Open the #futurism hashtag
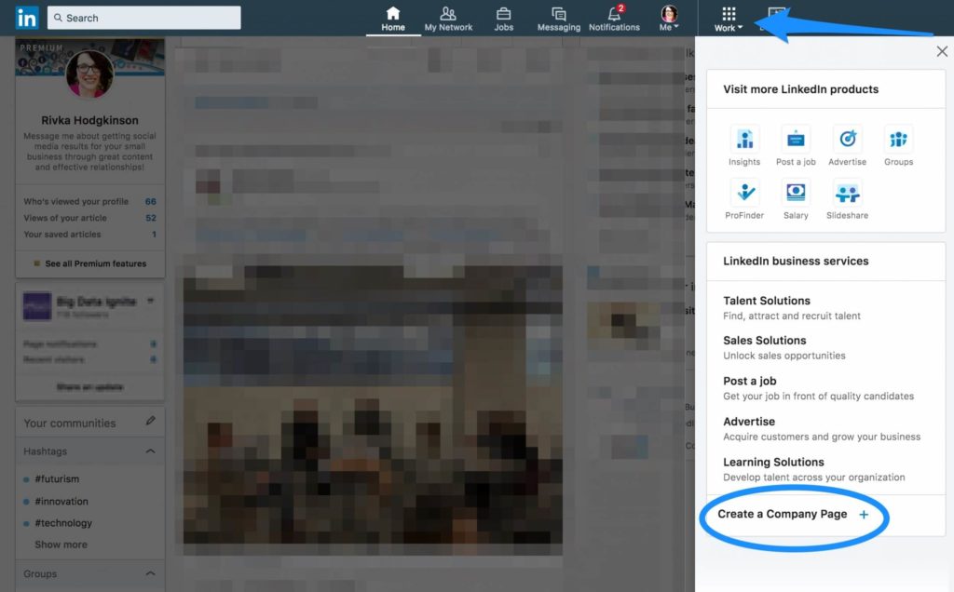Screen dimensions: 954x592 57,479
